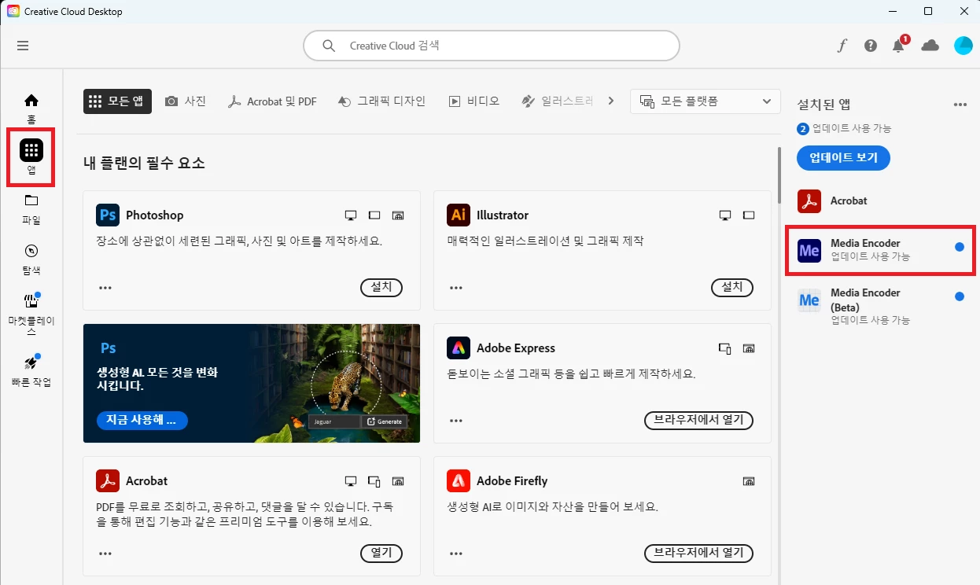Expand more category tabs chevron
This screenshot has width=980, height=585.
click(x=612, y=101)
